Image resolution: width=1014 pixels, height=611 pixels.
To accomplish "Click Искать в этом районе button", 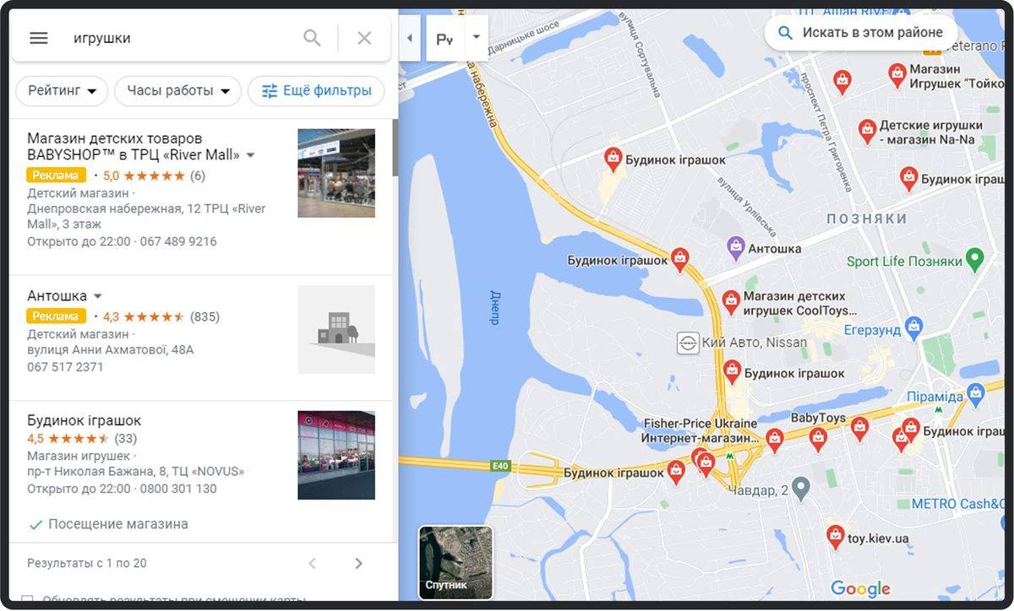I will [x=861, y=32].
